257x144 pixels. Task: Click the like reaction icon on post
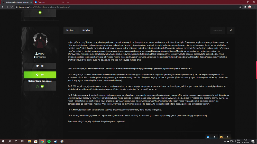pos(208,137)
